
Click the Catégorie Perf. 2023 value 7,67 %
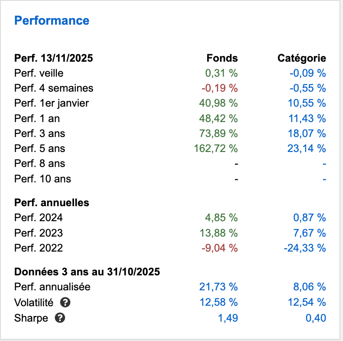309,233
